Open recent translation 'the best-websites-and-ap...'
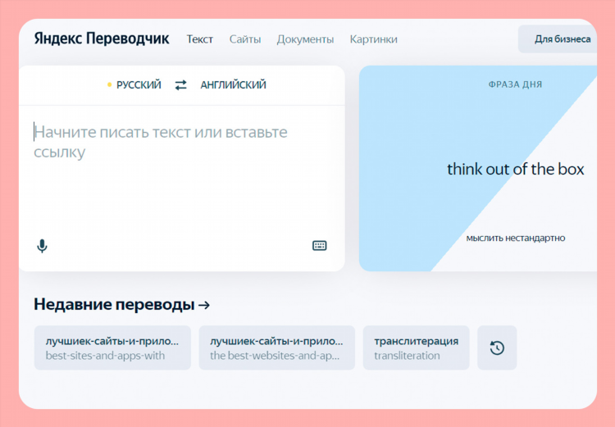Screen dimensions: 615x427 [277, 348]
